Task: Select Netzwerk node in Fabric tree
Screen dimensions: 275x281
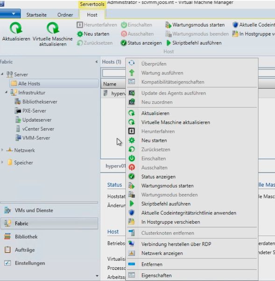Action: [x=24, y=150]
